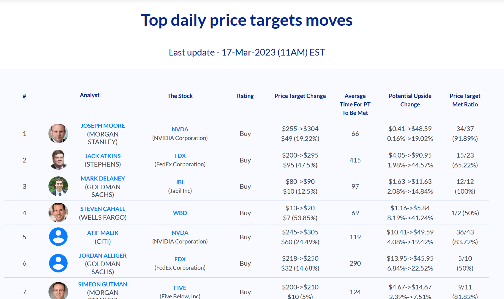
Task: Click Joseph Moore's profile photo
Action: point(58,133)
